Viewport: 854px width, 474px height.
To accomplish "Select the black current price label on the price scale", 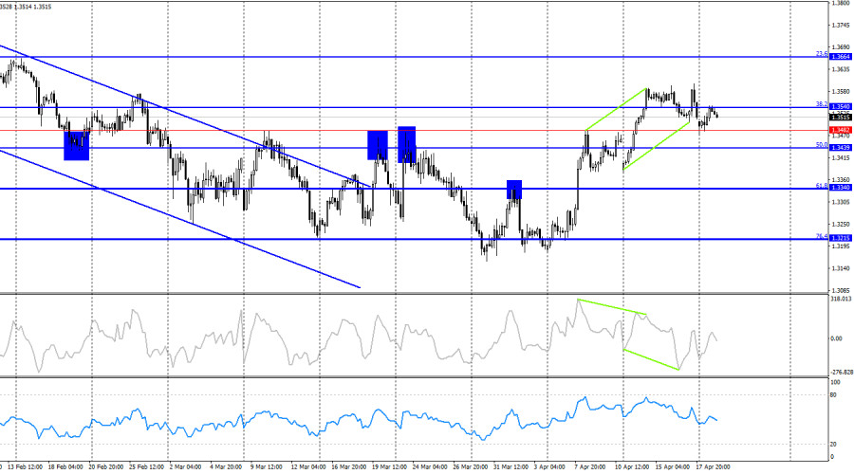I will point(840,117).
